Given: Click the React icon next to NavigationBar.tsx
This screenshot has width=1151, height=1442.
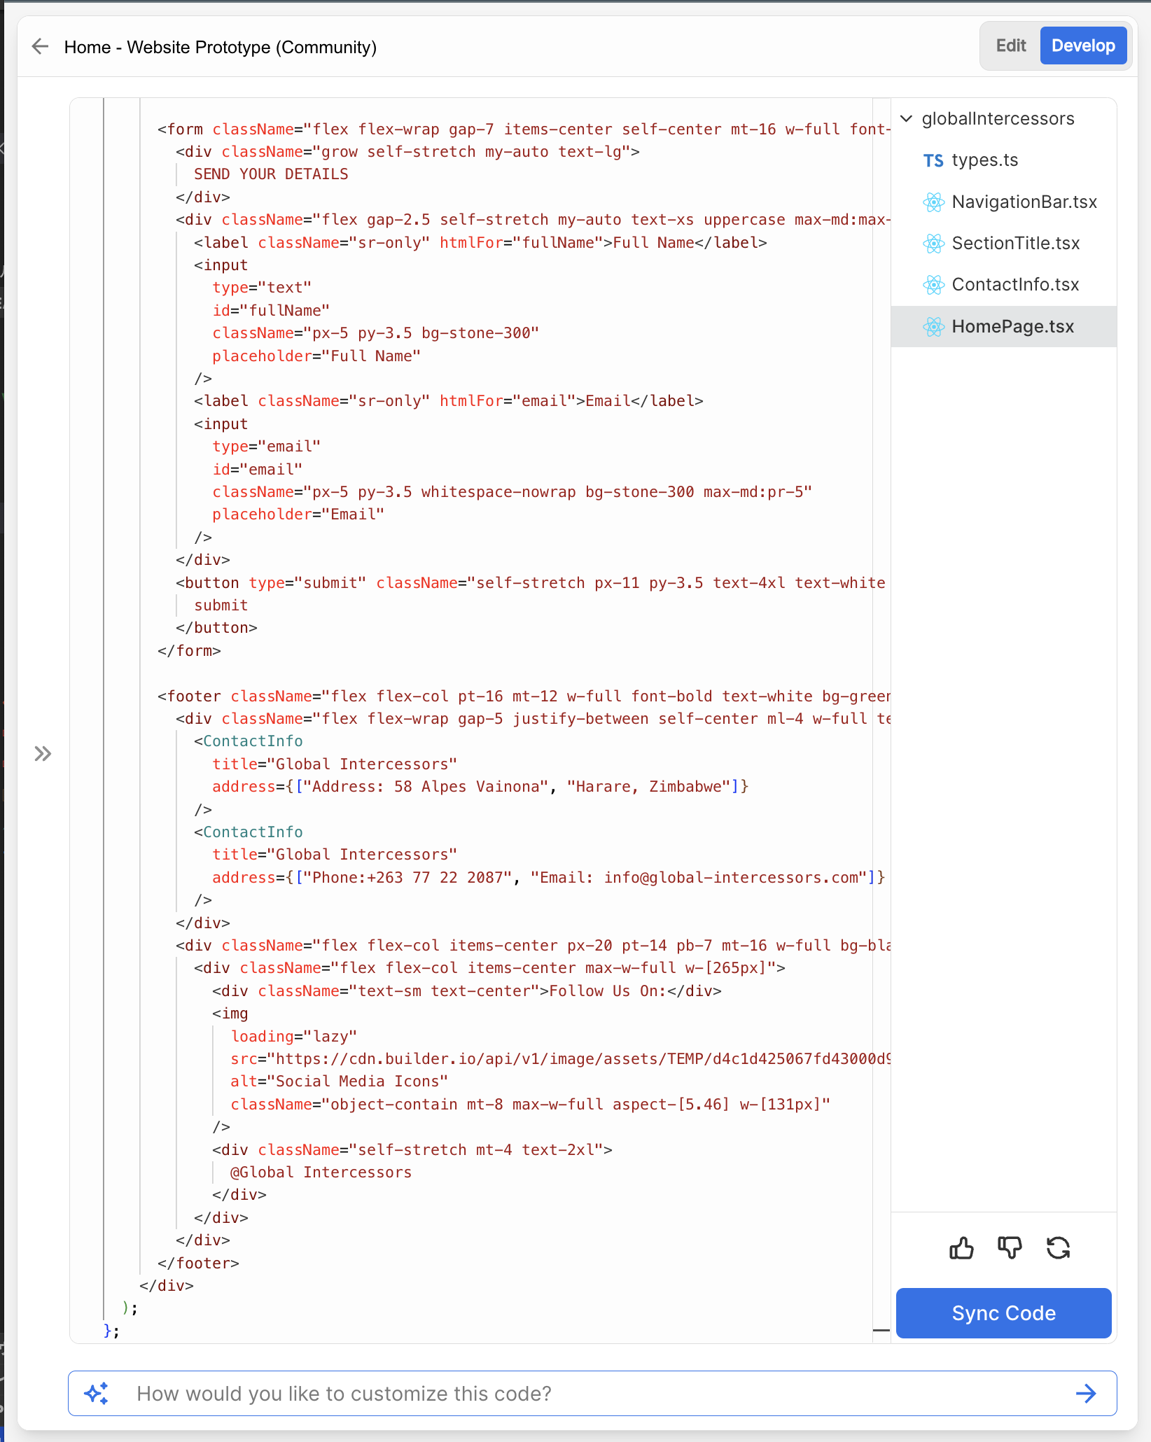Looking at the screenshot, I should [x=933, y=202].
